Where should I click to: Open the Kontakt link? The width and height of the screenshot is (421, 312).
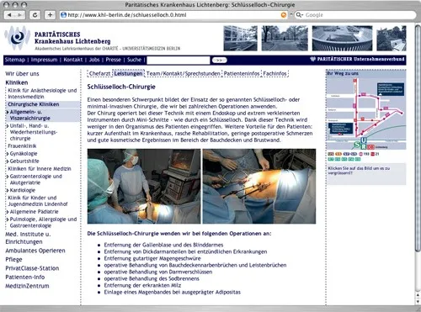pos(73,60)
